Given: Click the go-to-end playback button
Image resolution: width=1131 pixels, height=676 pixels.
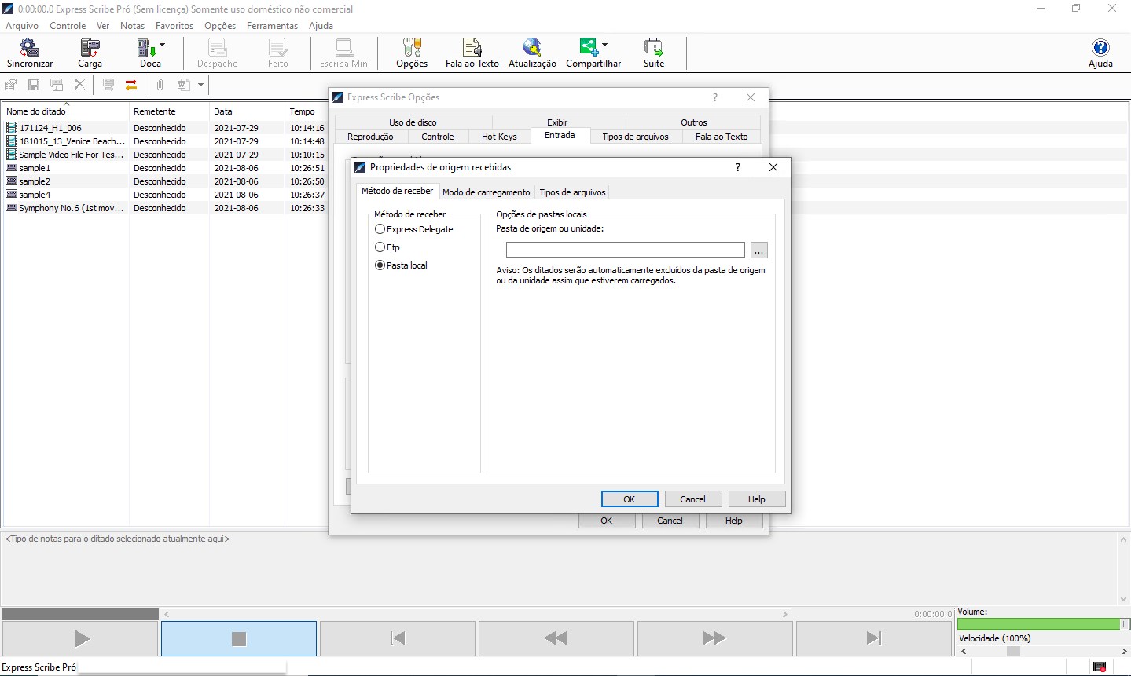Looking at the screenshot, I should 874,639.
